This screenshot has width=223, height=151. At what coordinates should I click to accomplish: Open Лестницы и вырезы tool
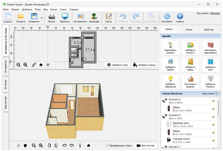(190, 81)
